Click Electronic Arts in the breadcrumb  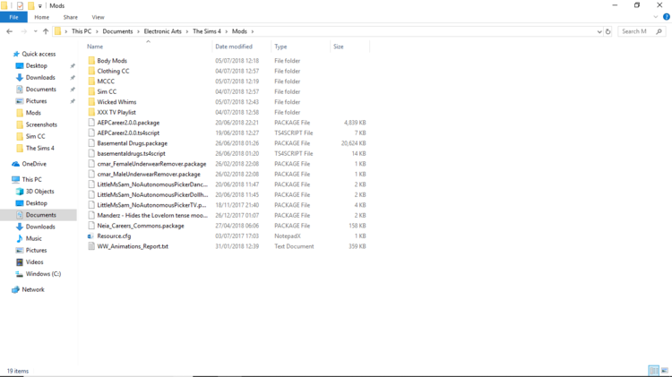[x=162, y=31]
